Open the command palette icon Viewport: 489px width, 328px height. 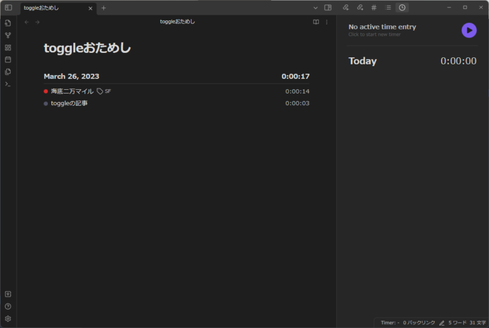[x=8, y=83]
